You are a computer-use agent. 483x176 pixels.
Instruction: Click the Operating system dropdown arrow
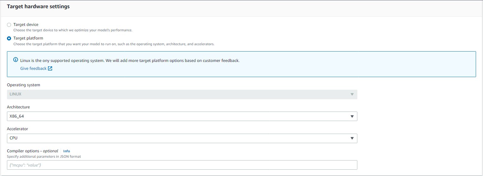(352, 94)
